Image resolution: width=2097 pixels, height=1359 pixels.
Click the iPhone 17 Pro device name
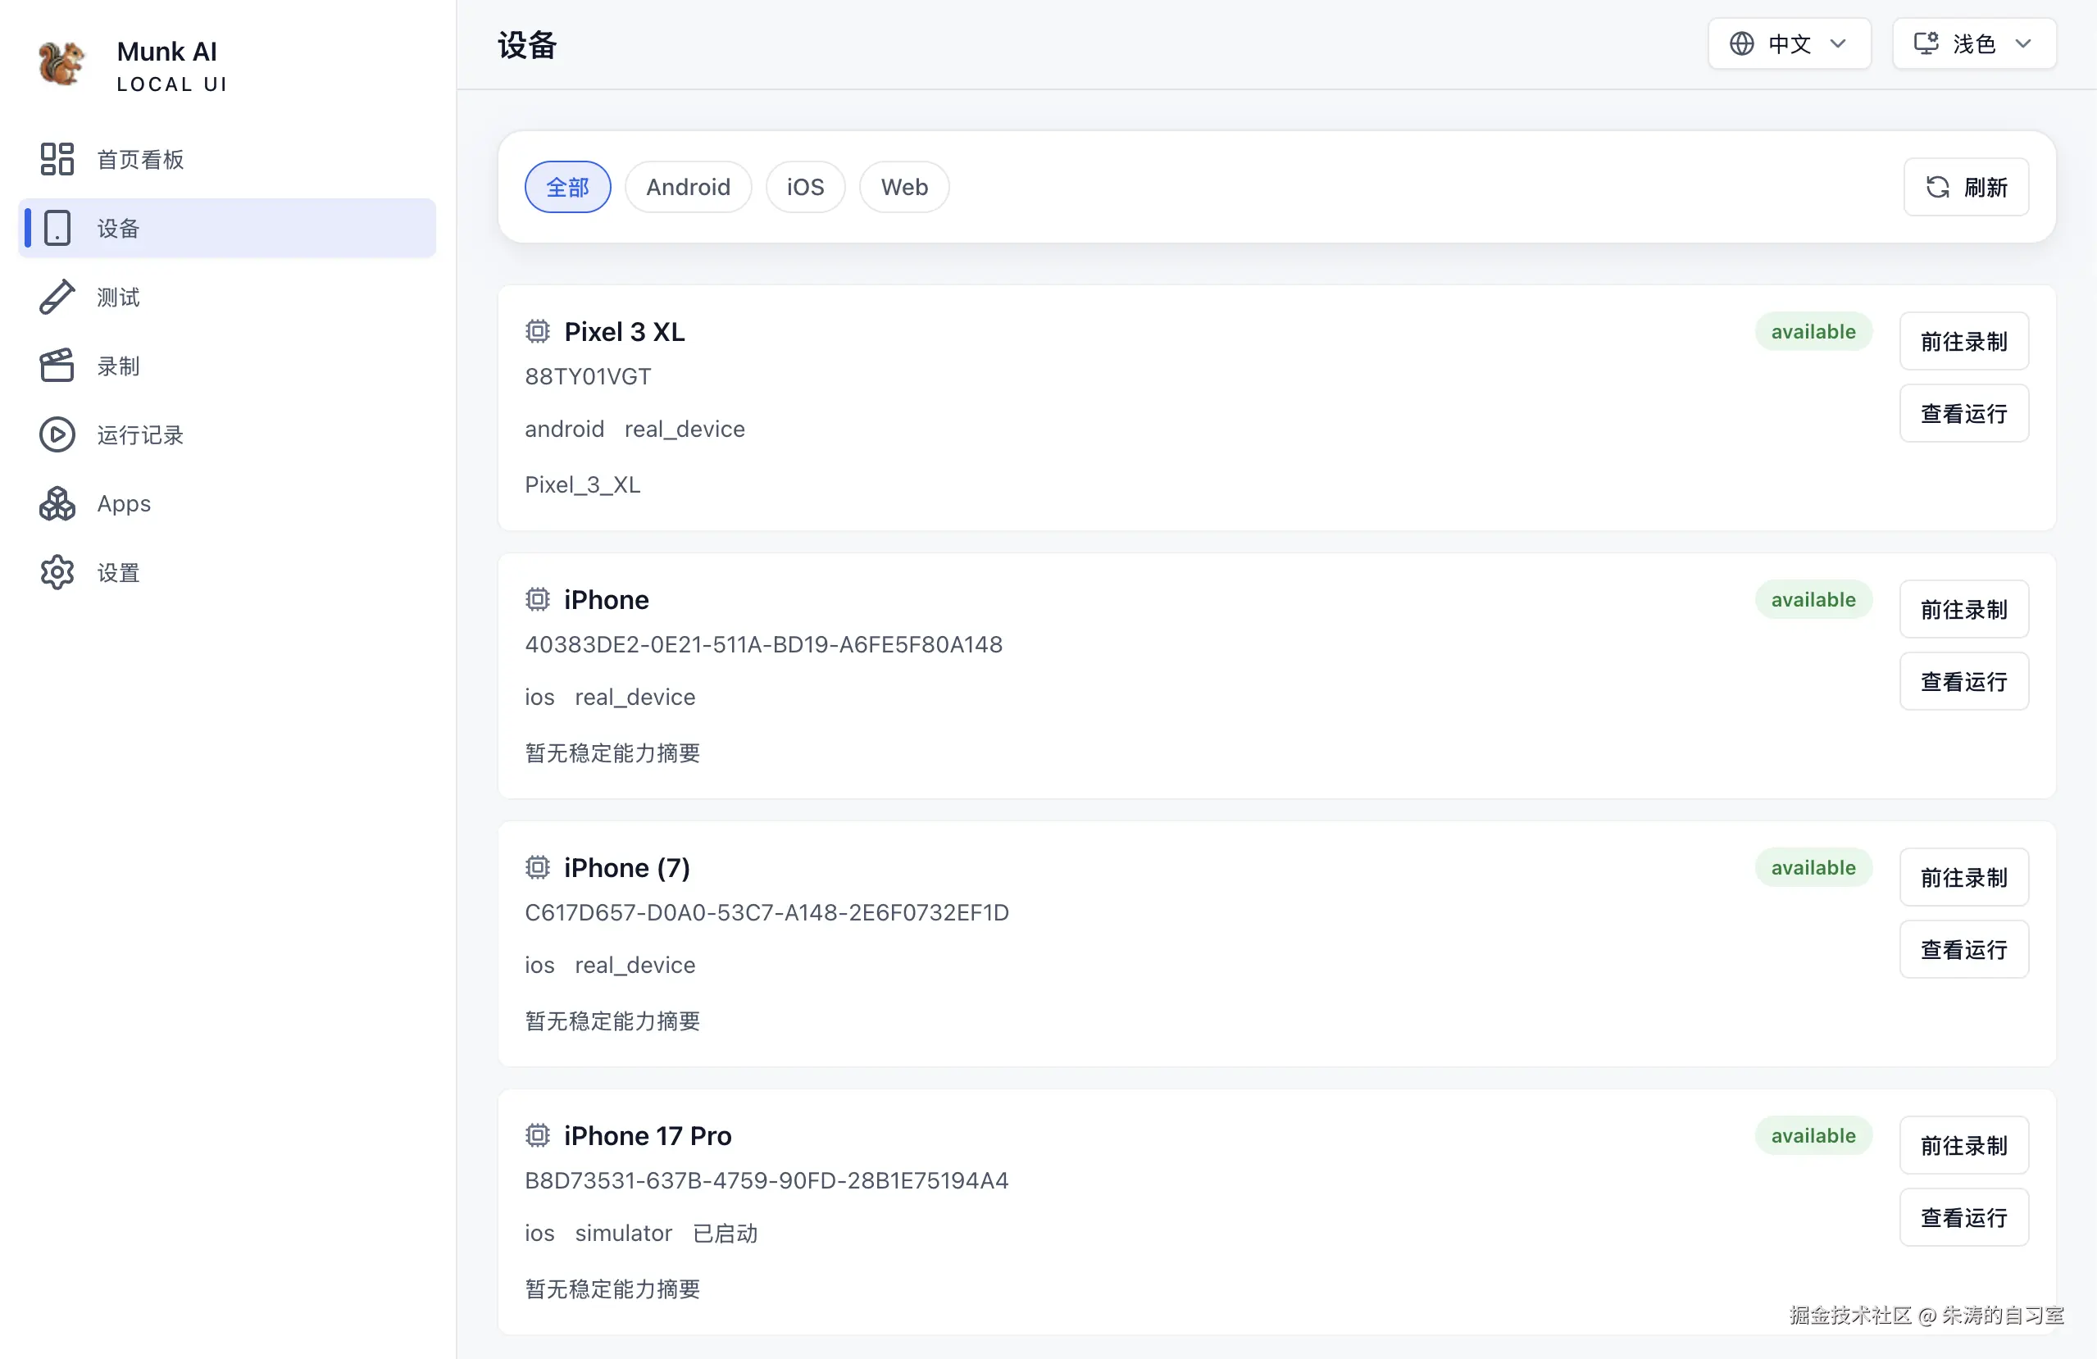pyautogui.click(x=648, y=1135)
